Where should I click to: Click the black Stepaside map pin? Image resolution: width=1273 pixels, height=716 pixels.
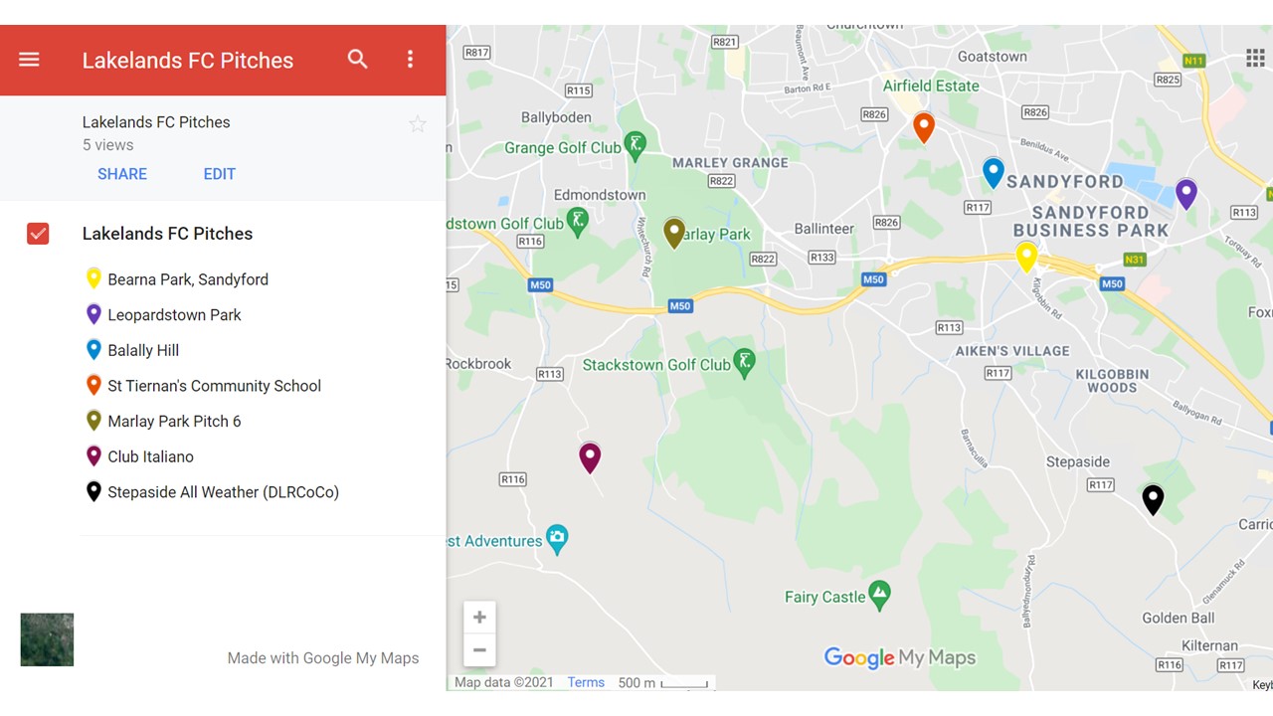(x=1153, y=498)
